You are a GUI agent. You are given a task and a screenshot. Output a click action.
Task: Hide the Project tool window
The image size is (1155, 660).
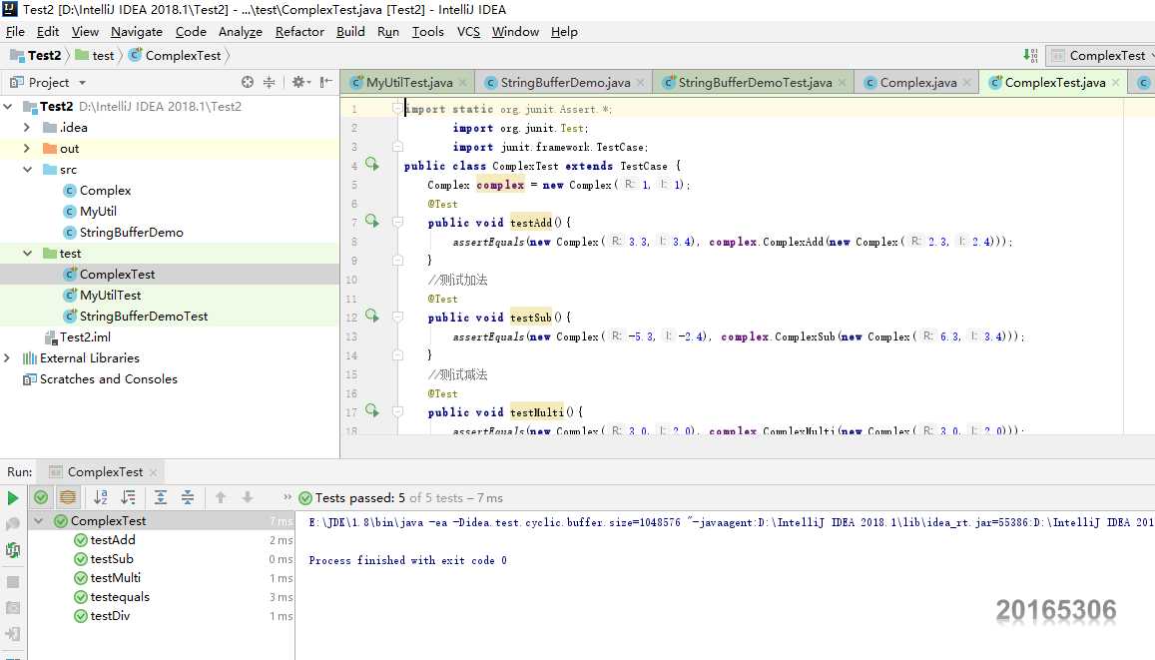point(325,83)
